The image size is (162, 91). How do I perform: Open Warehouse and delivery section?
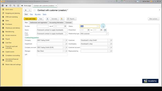pyautogui.click(x=13, y=28)
